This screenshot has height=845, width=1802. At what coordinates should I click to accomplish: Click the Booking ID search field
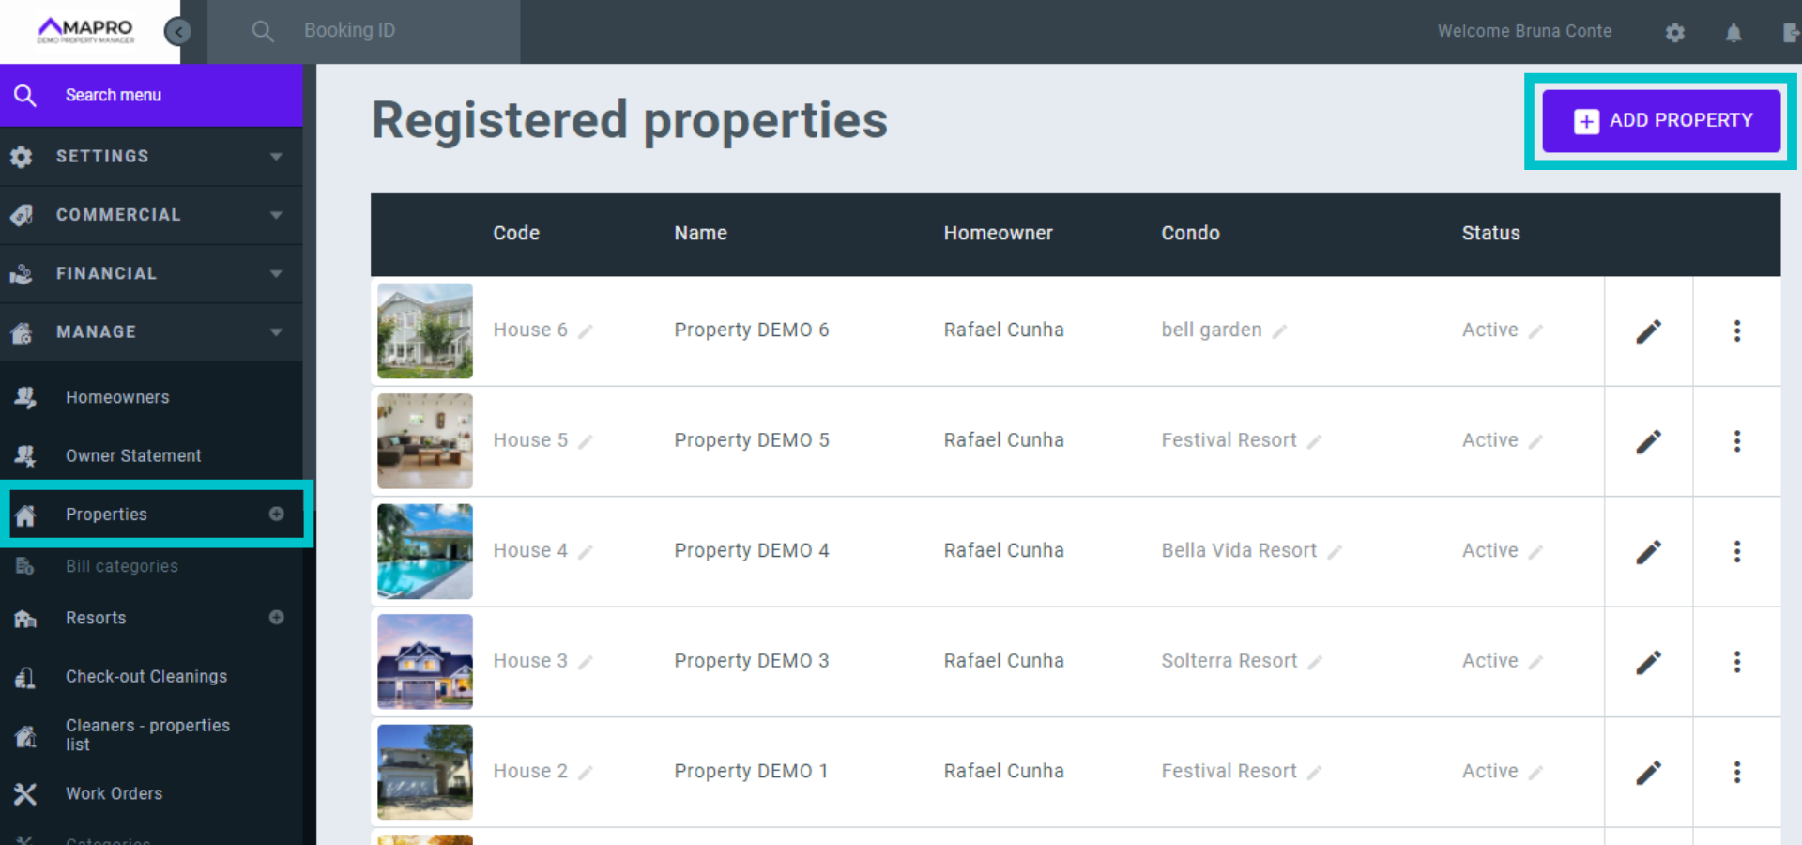[394, 31]
